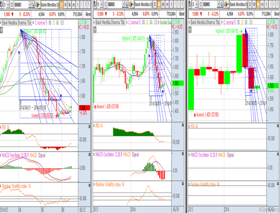Screen dimensions: 280x213
Task: Click BBMD symbol input in left chart
Action: click(21, 5)
